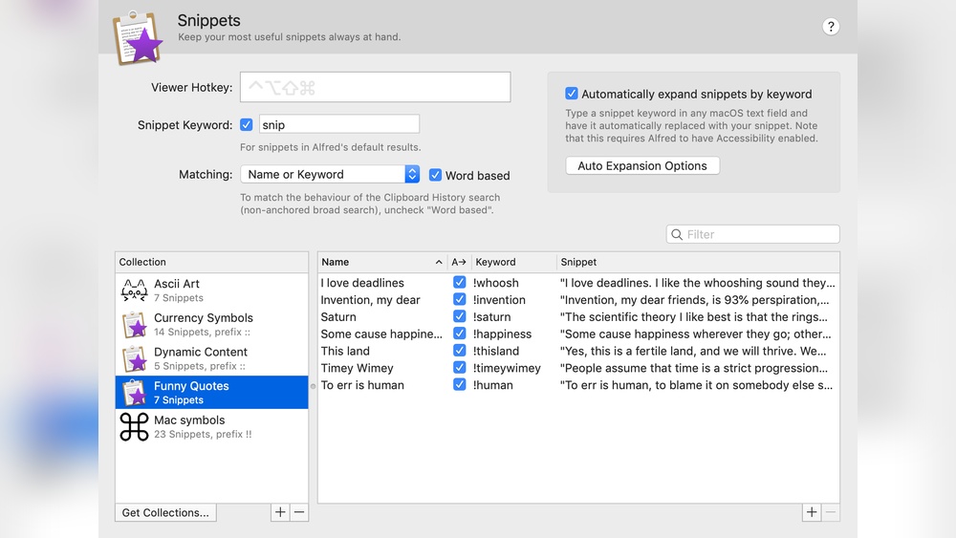Viewport: 956px width, 538px height.
Task: Sort by the Snippet column header
Action: (698, 262)
